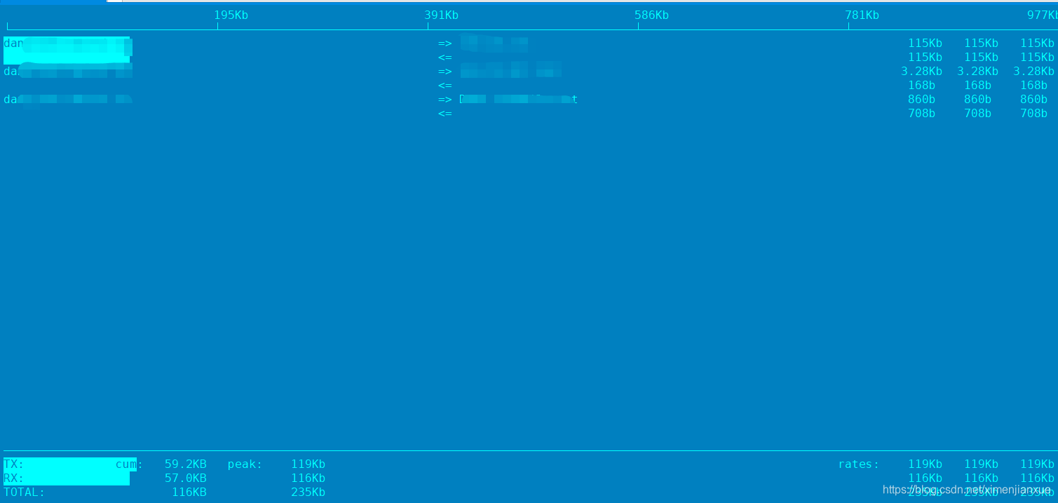This screenshot has height=503, width=1058.
Task: Click the <= arrow in the 168b row
Action: pyautogui.click(x=445, y=86)
